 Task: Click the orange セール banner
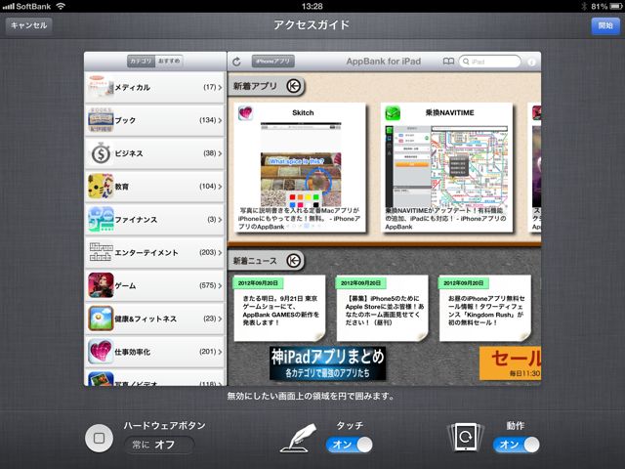point(510,363)
